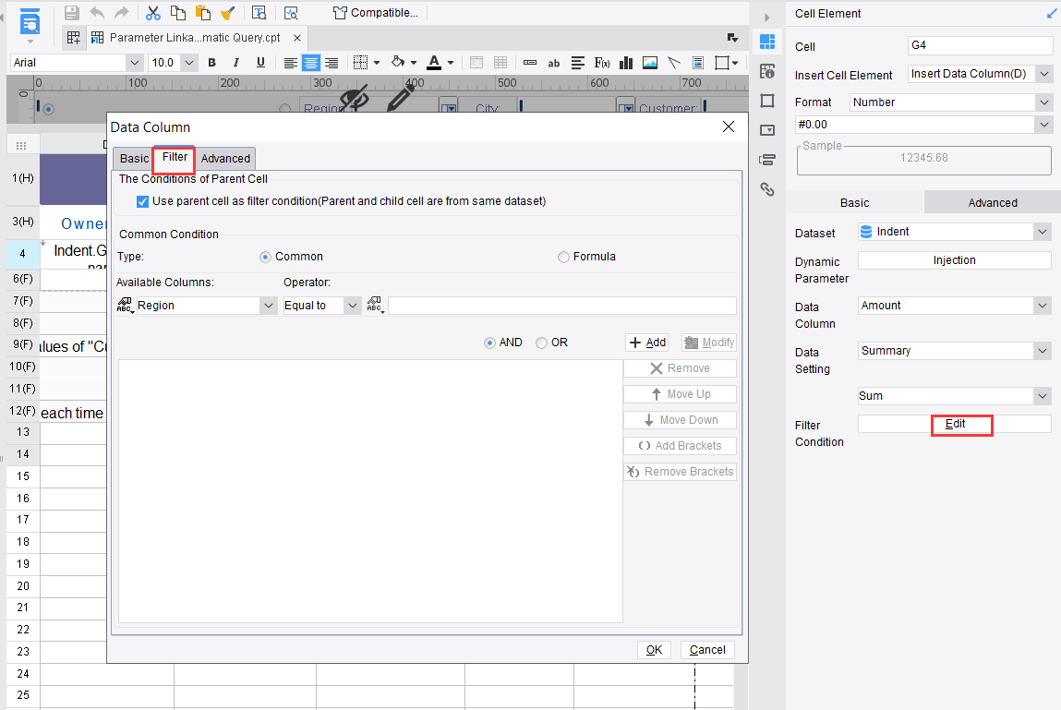This screenshot has width=1061, height=710.
Task: Close the Parameter Linka...matic Query.cpt tab
Action: (297, 38)
